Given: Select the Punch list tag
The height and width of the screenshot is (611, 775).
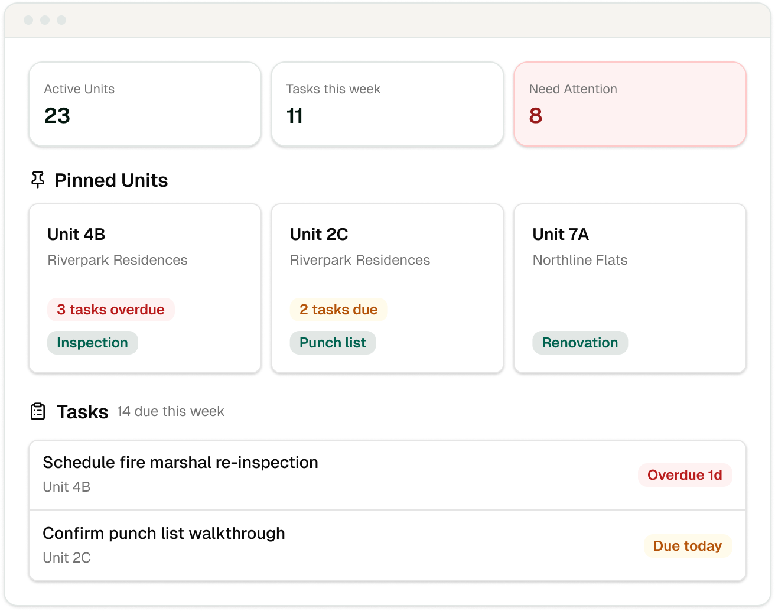Looking at the screenshot, I should (333, 343).
